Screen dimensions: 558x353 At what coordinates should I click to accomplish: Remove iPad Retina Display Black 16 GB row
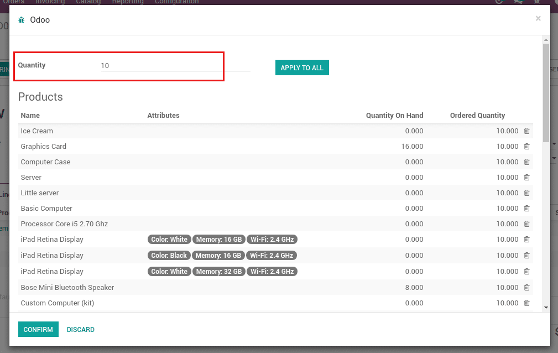point(526,256)
